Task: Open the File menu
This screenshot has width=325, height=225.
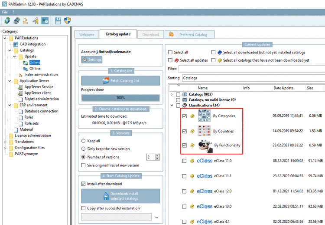Action: coord(5,12)
